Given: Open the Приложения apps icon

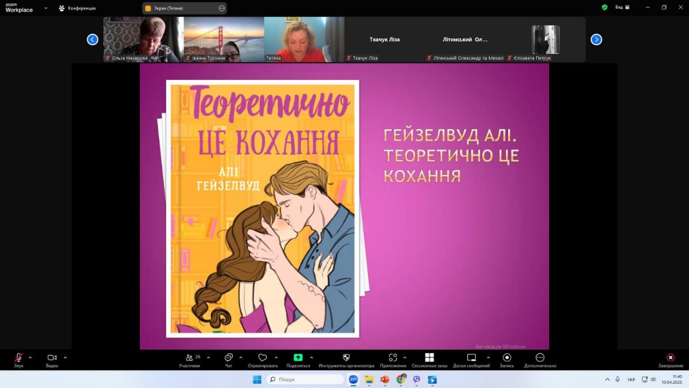Looking at the screenshot, I should pyautogui.click(x=393, y=357).
